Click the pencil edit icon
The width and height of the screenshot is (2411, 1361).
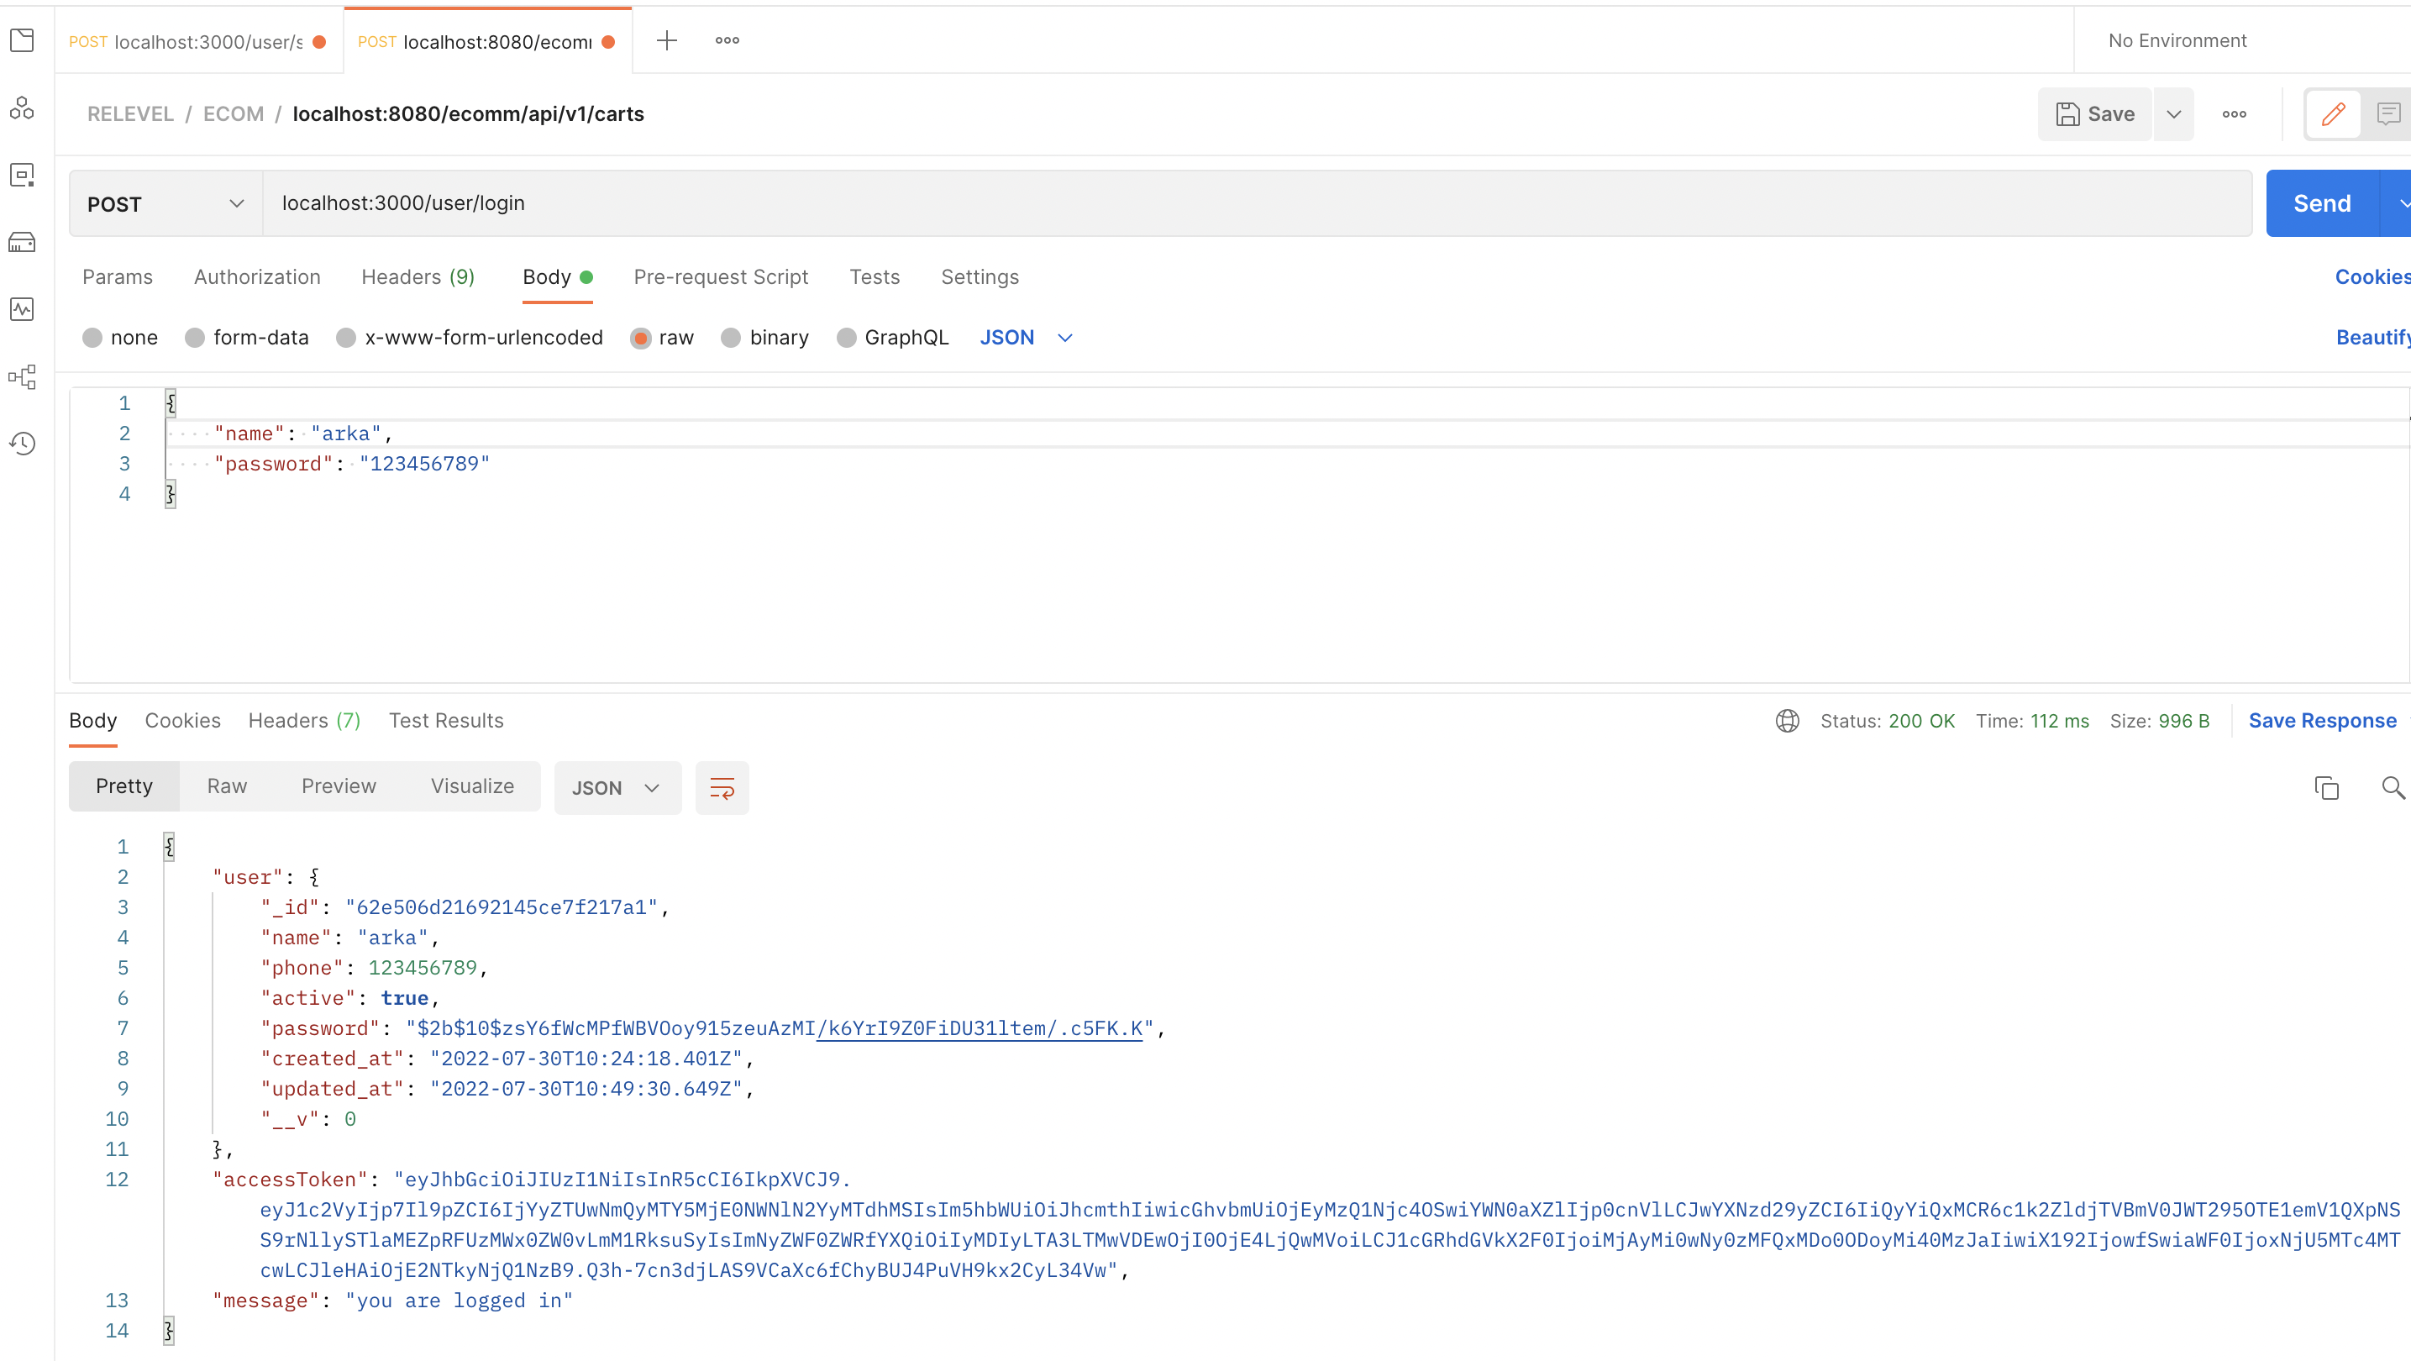[x=2334, y=114]
